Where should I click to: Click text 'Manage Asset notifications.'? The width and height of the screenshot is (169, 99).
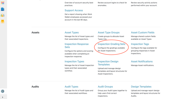143,65
